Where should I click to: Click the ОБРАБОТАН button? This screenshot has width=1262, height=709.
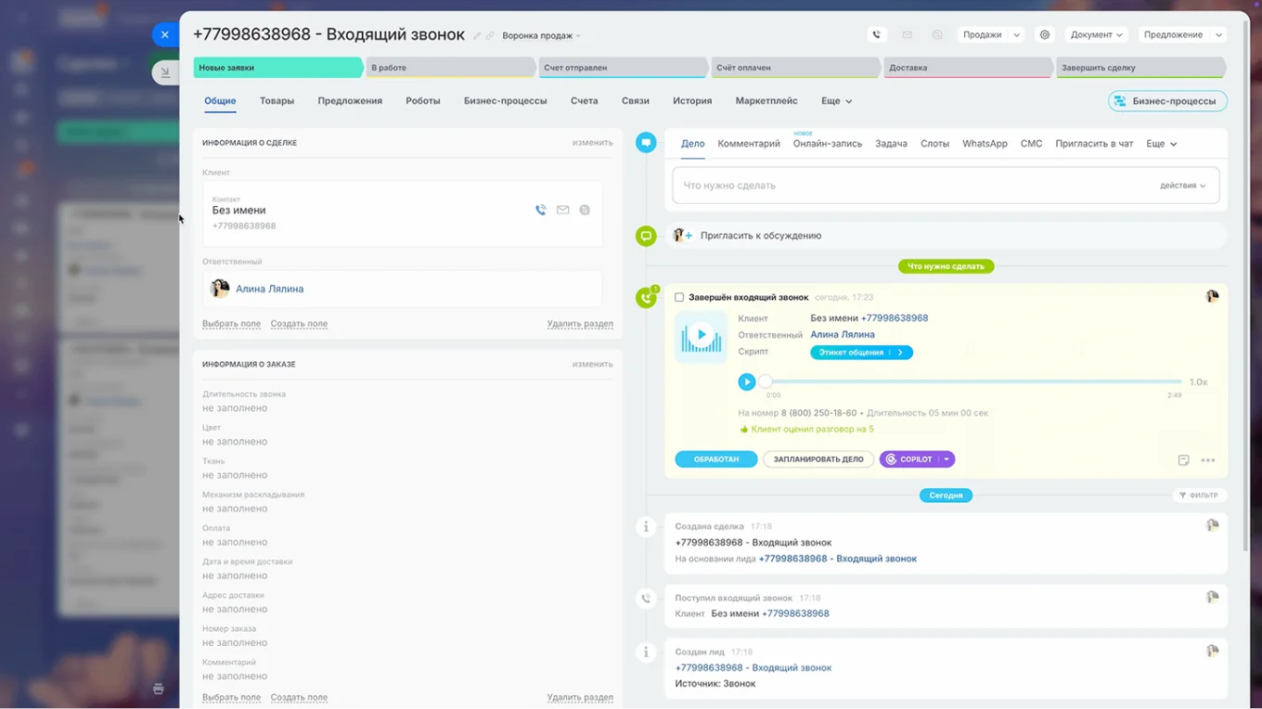click(x=715, y=458)
